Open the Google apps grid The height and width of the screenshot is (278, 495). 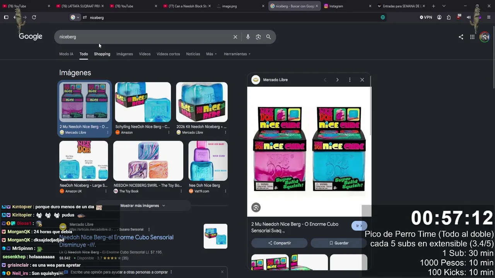(472, 37)
